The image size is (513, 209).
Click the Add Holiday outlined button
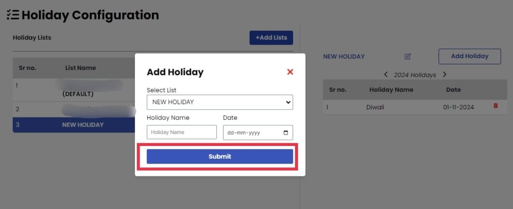coord(469,56)
